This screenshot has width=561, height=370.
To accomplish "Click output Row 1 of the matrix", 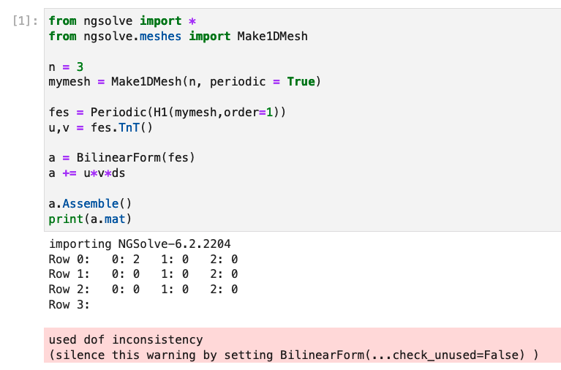I will tap(143, 274).
